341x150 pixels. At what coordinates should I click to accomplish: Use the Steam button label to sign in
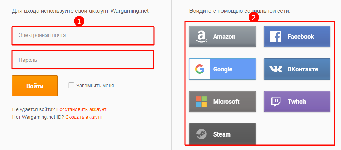pos(222,134)
